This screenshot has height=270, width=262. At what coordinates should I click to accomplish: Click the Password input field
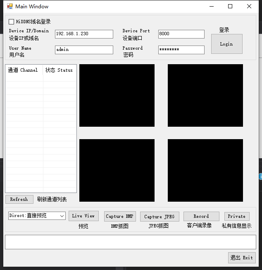point(181,50)
